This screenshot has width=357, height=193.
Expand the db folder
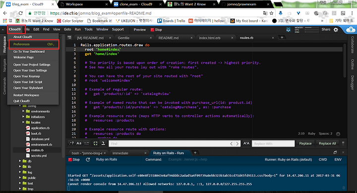point(20,161)
